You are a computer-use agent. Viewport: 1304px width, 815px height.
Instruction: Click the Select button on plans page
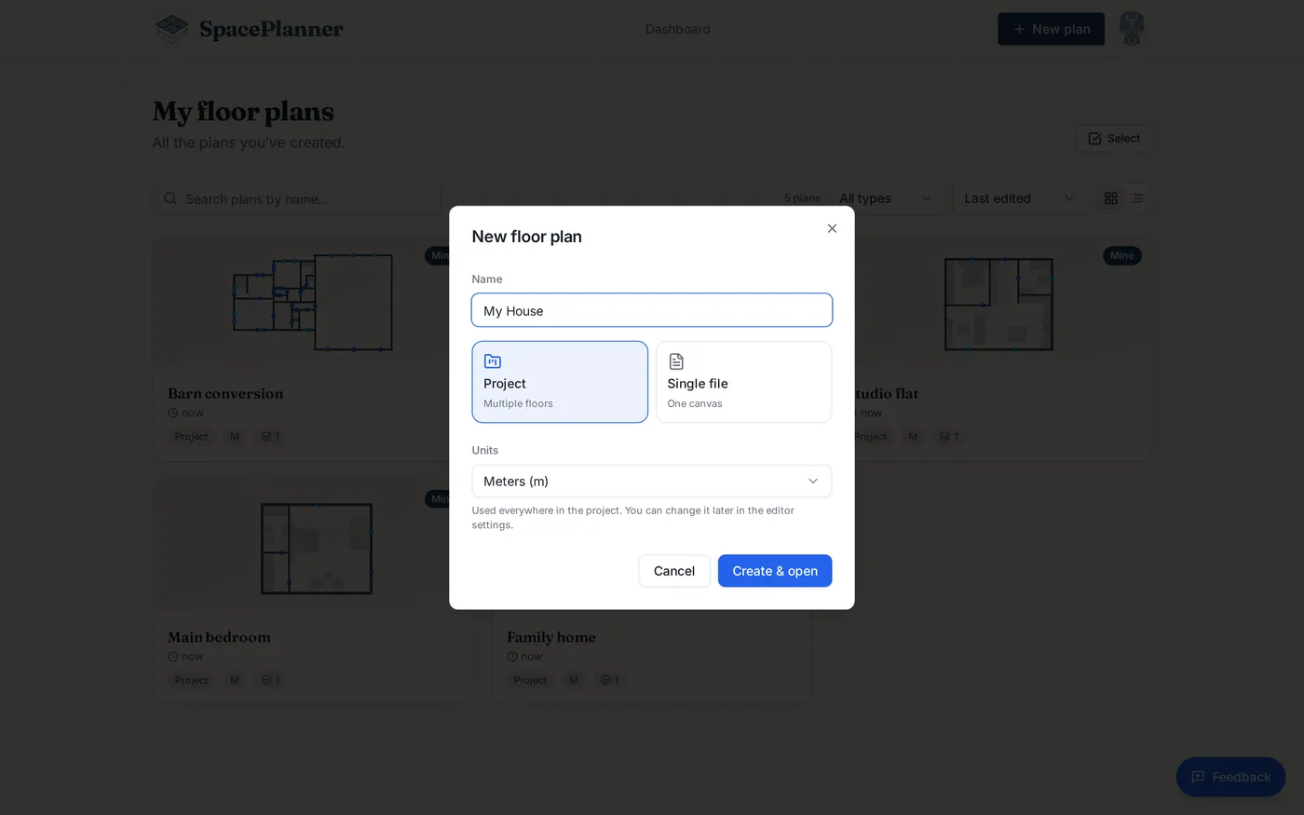coord(1114,139)
